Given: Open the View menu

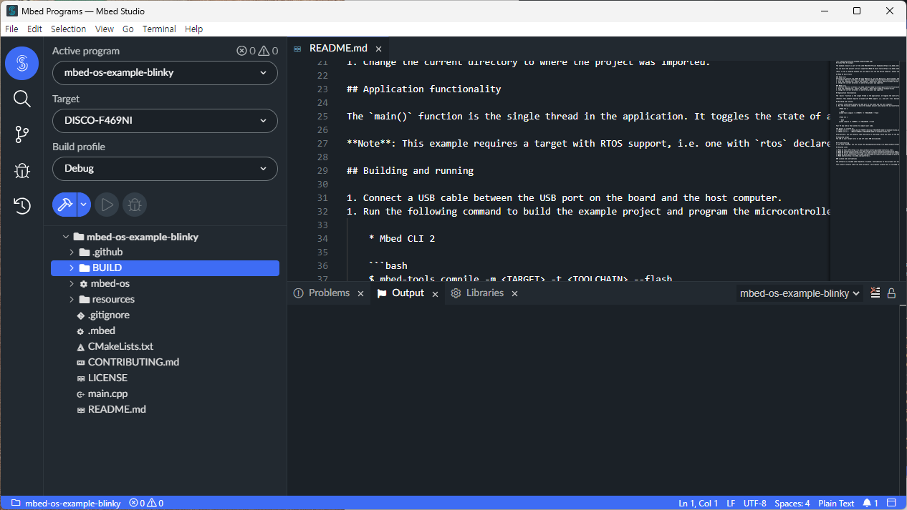Looking at the screenshot, I should 105,29.
